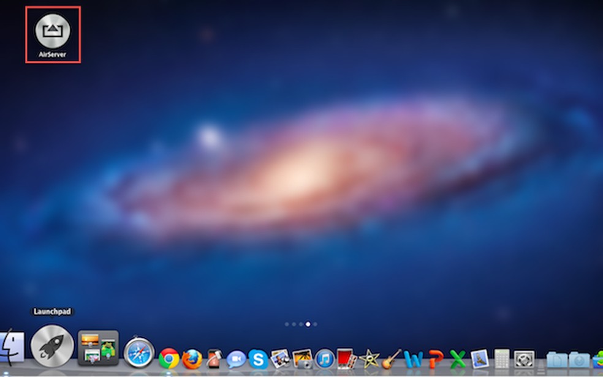603x377 pixels.
Task: Open the Documents folder stack in Dock
Action: click(557, 360)
